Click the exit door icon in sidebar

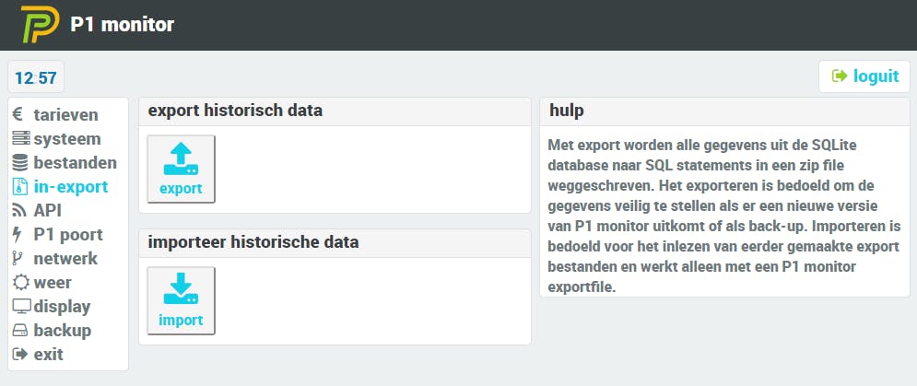point(19,355)
